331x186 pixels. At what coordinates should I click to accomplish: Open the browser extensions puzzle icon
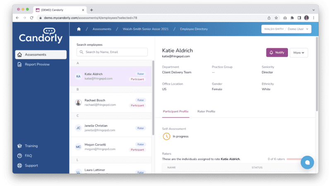292,18
